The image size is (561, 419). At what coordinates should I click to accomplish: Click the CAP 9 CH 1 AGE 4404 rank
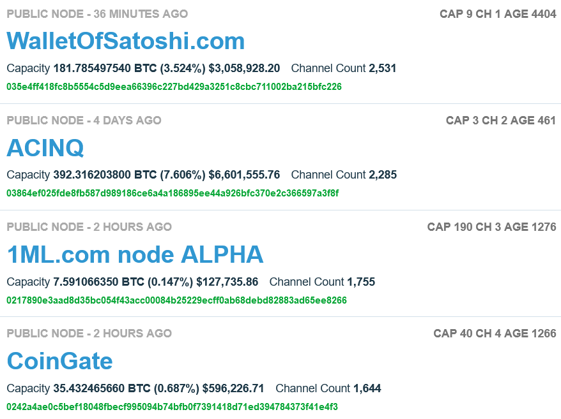coord(498,14)
